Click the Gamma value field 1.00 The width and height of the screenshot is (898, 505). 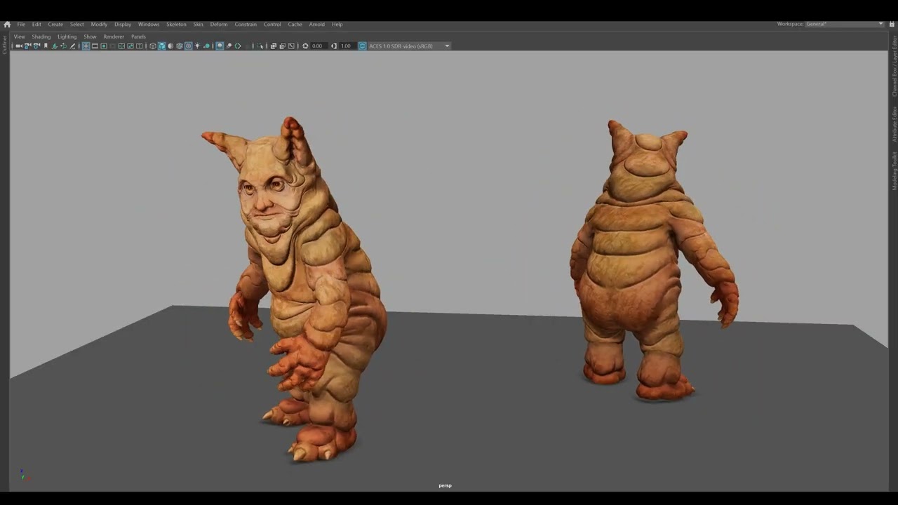click(x=346, y=46)
